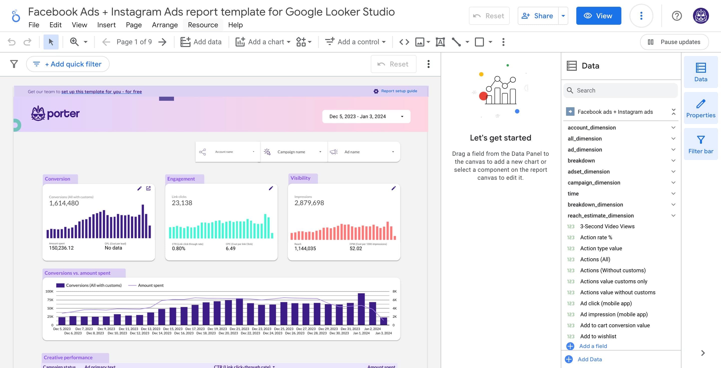Go to previous page arrow
The width and height of the screenshot is (721, 368).
(106, 42)
